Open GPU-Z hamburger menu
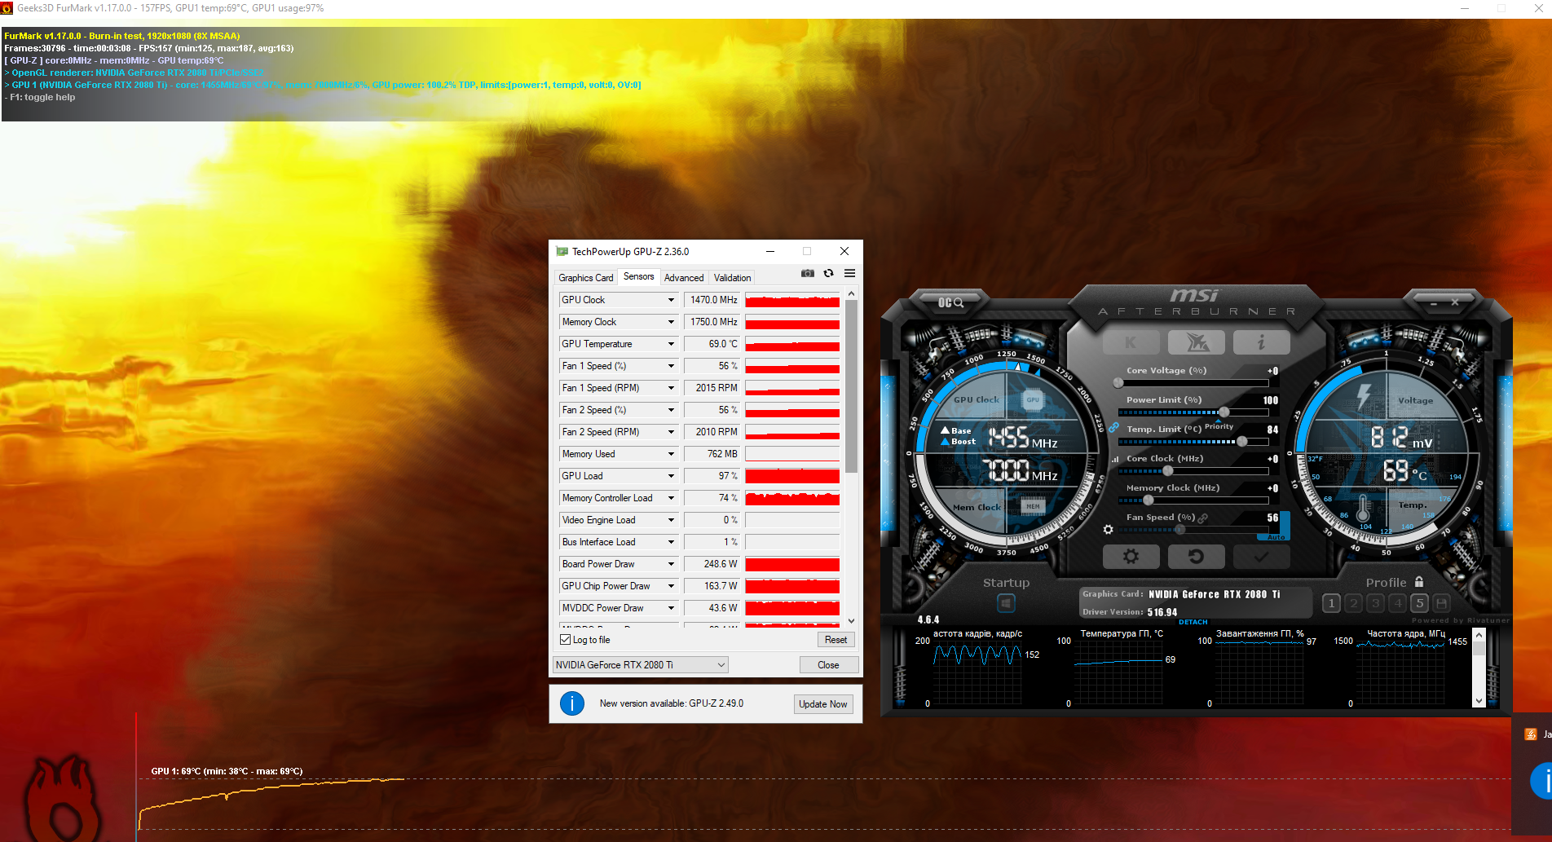 (x=849, y=274)
